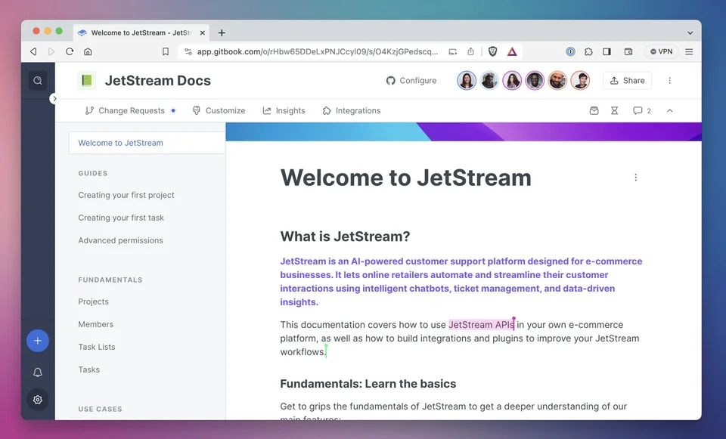Image resolution: width=726 pixels, height=439 pixels.
Task: Open page actions three-dot menu beside title
Action: coord(636,178)
